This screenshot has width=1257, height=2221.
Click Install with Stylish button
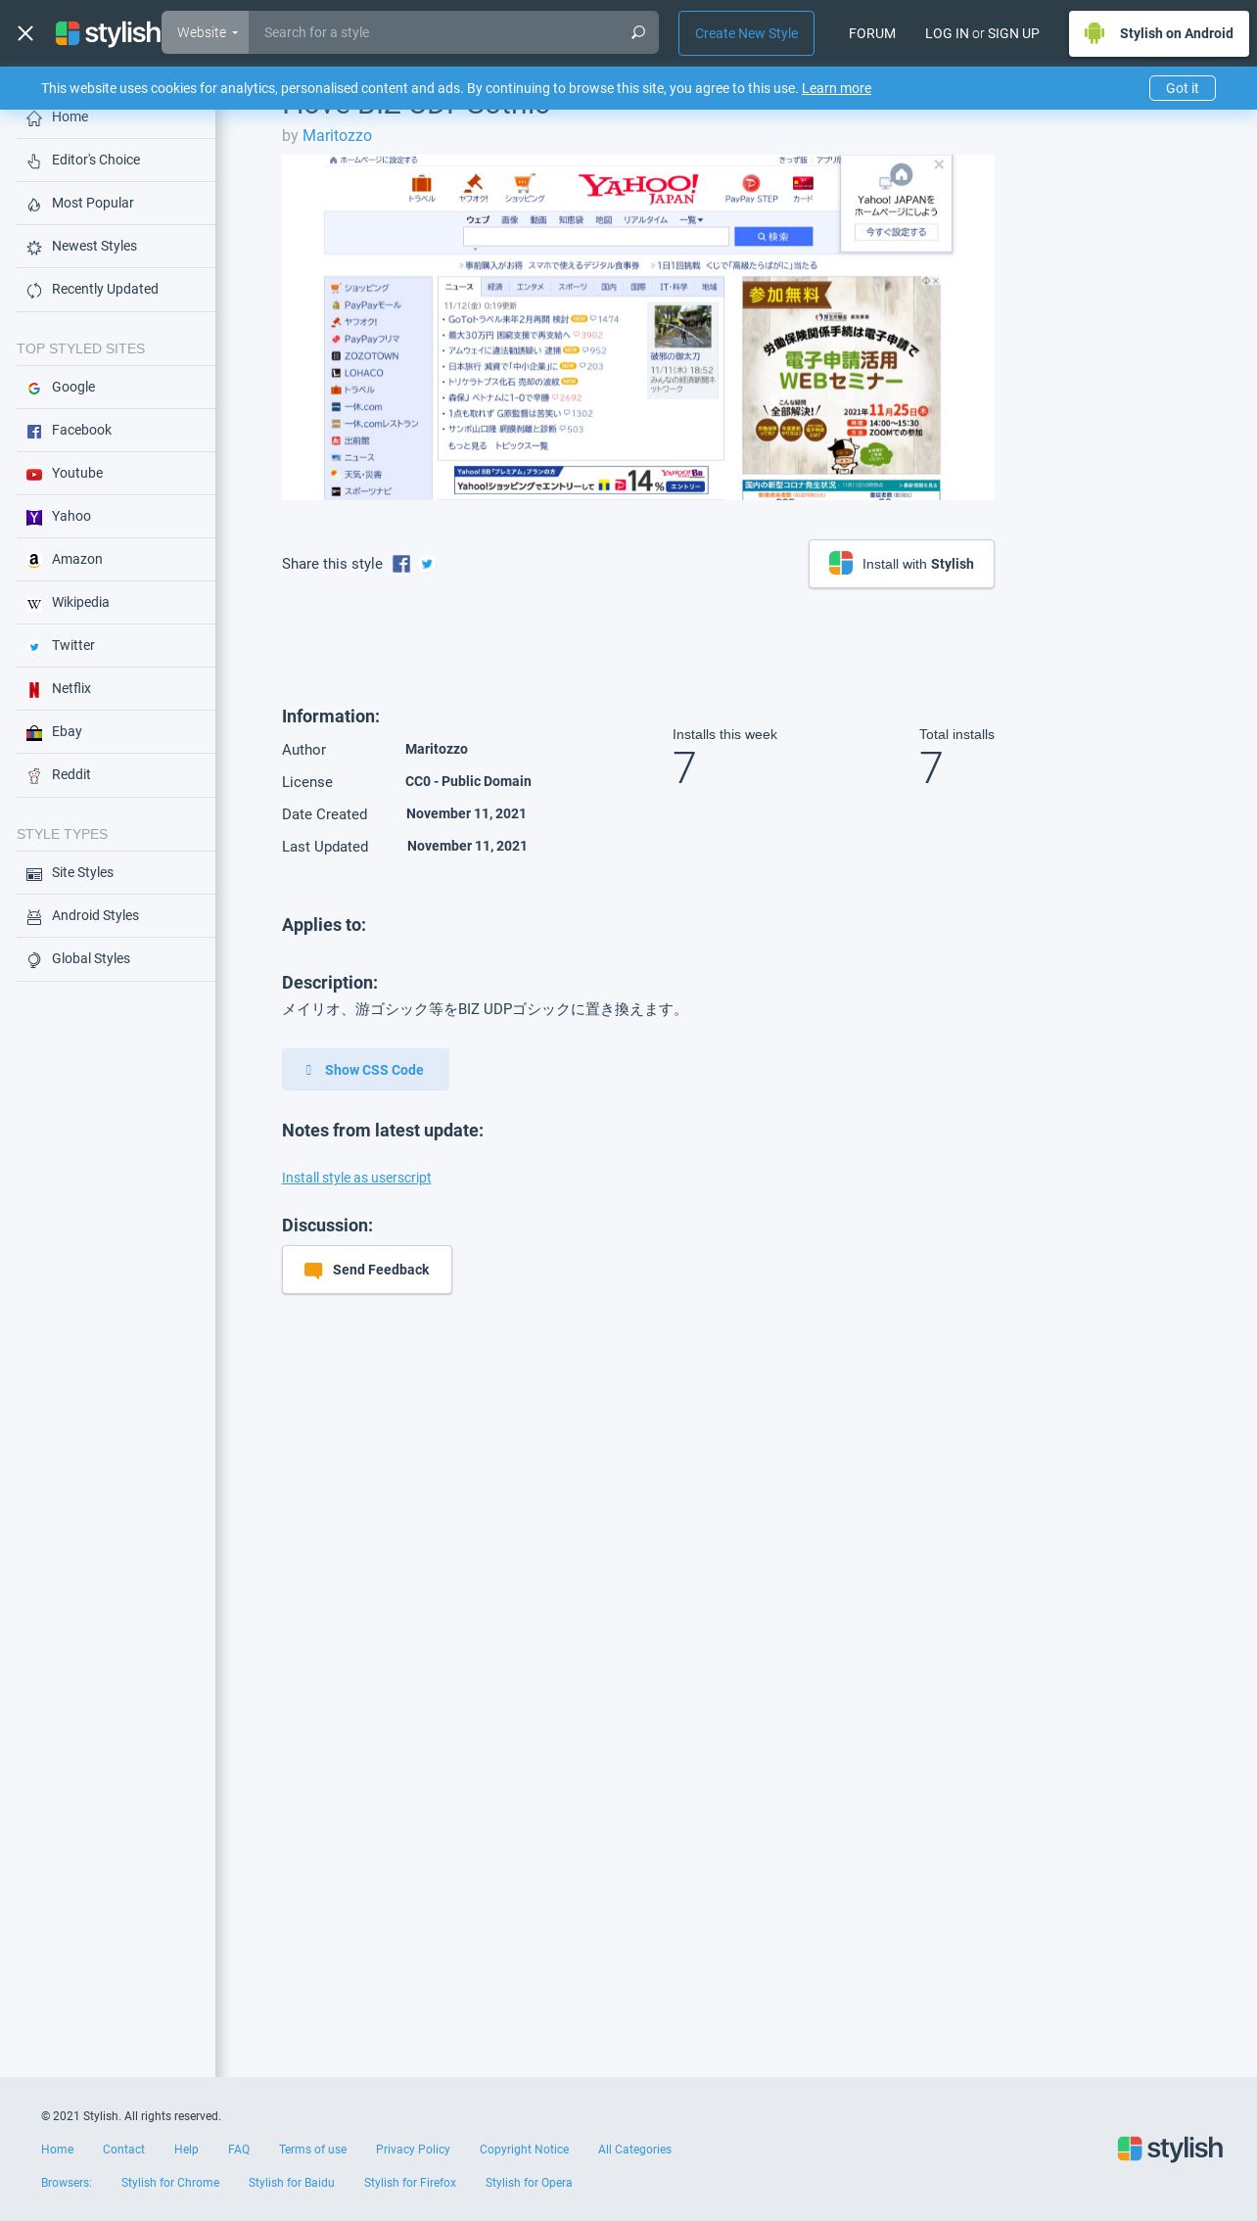click(902, 564)
